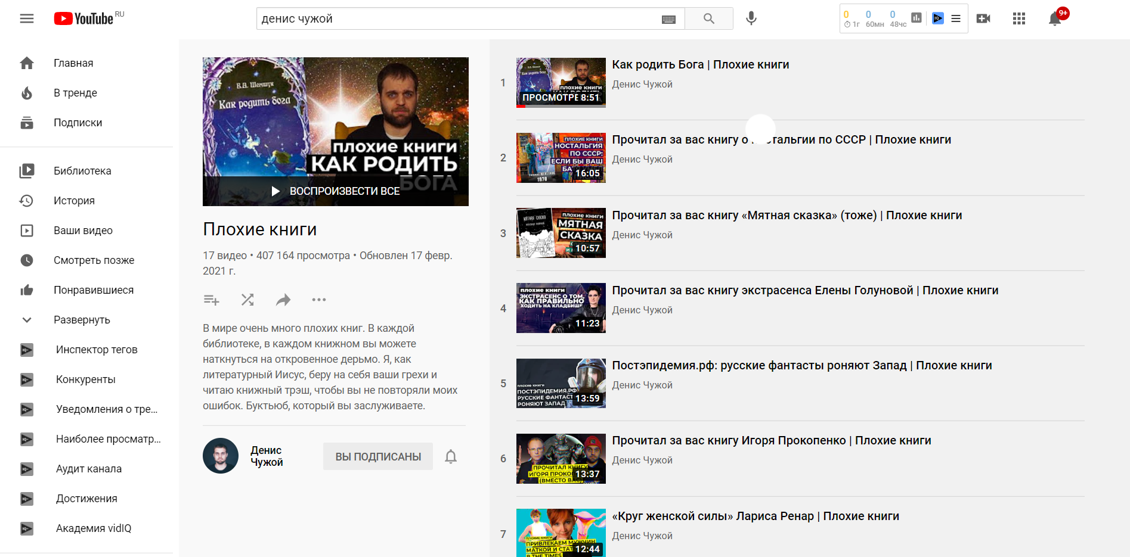Click Денис Чужой under Мятная сказка video

pyautogui.click(x=642, y=235)
